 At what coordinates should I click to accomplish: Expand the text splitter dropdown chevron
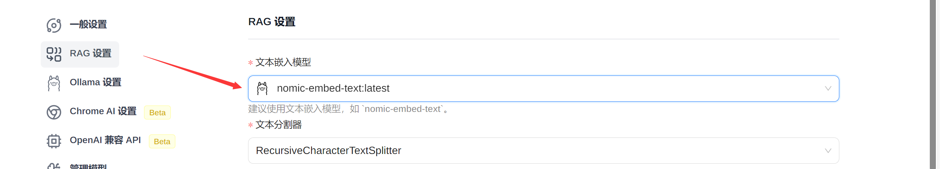pyautogui.click(x=828, y=151)
